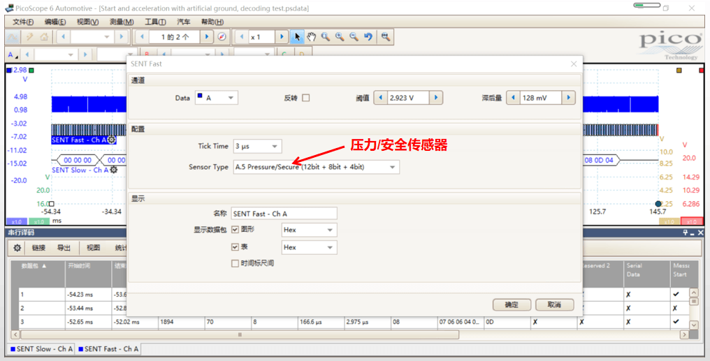
Task: Open the 工具 menu
Action: (155, 22)
